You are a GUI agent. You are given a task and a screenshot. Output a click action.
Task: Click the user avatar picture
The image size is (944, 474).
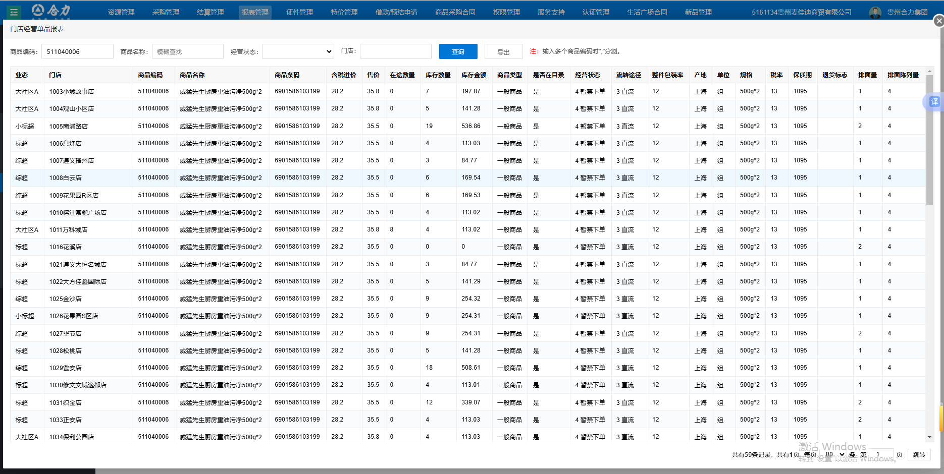(x=875, y=12)
